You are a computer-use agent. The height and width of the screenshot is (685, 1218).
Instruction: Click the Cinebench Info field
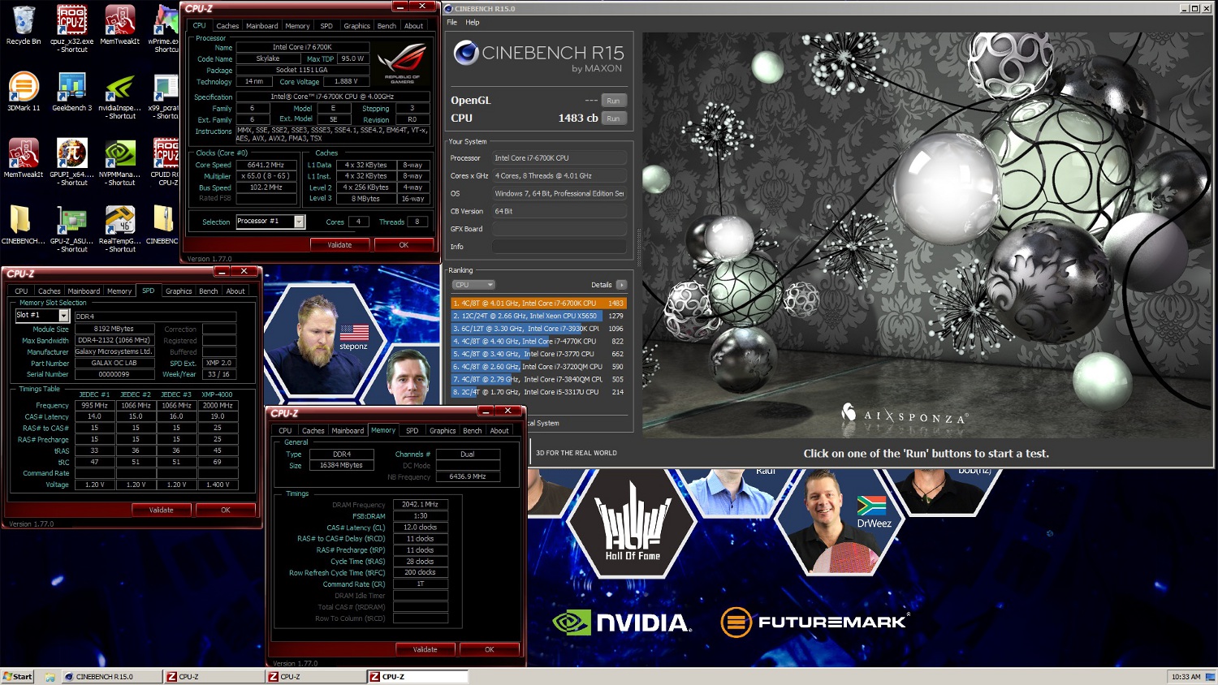click(x=559, y=247)
